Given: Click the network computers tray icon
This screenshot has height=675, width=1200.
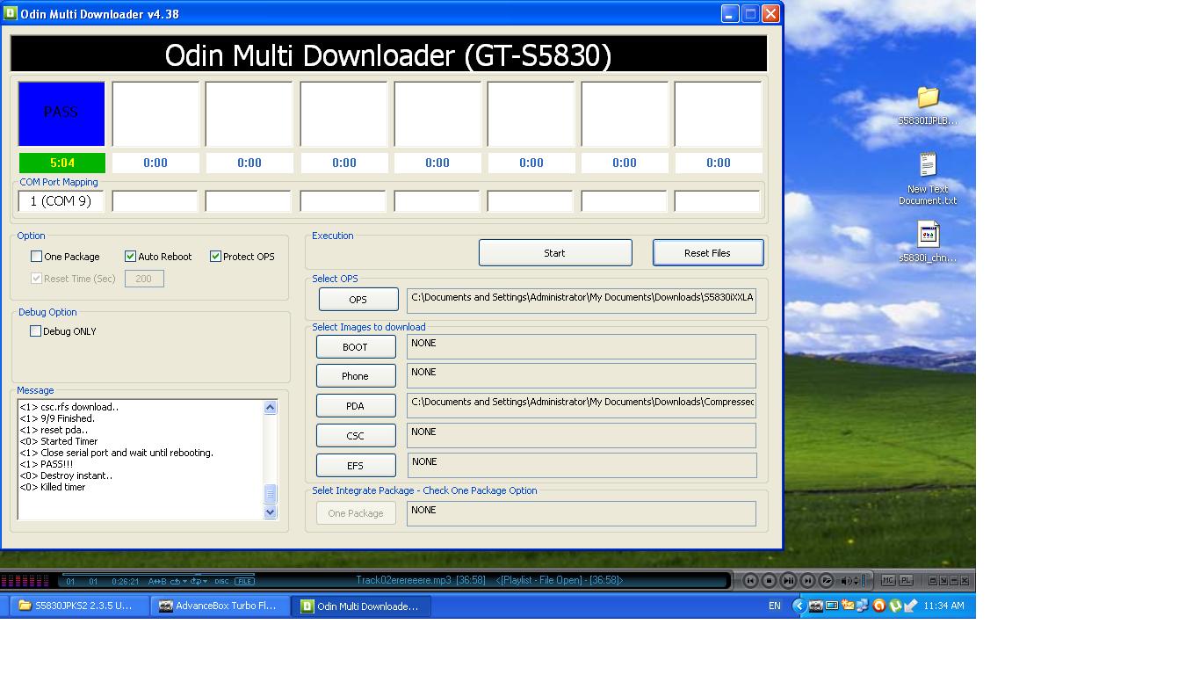Looking at the screenshot, I should pos(863,605).
